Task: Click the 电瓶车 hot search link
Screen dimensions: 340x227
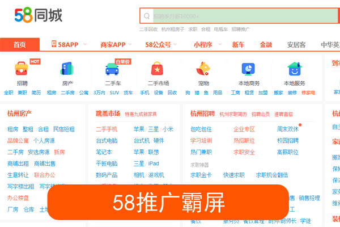Action: pos(221,29)
